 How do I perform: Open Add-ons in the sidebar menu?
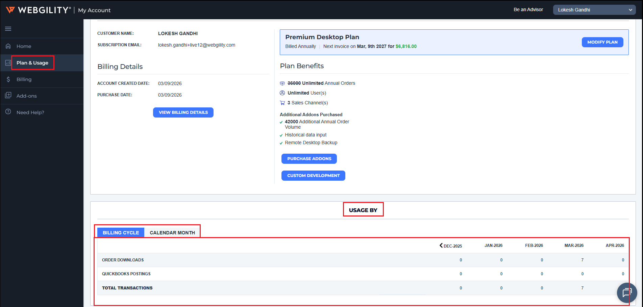pos(27,96)
